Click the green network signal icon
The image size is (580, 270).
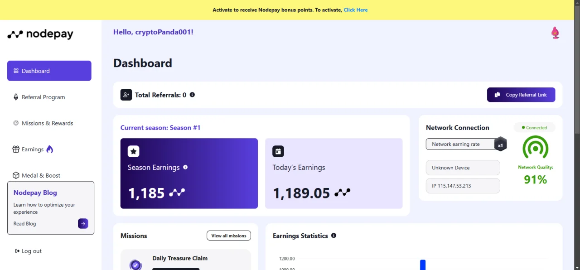[535, 147]
